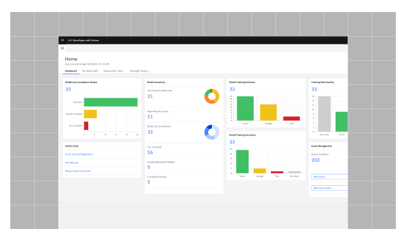Switch to the My Tasks tab
Screen dimensions: 406x241
pos(90,71)
